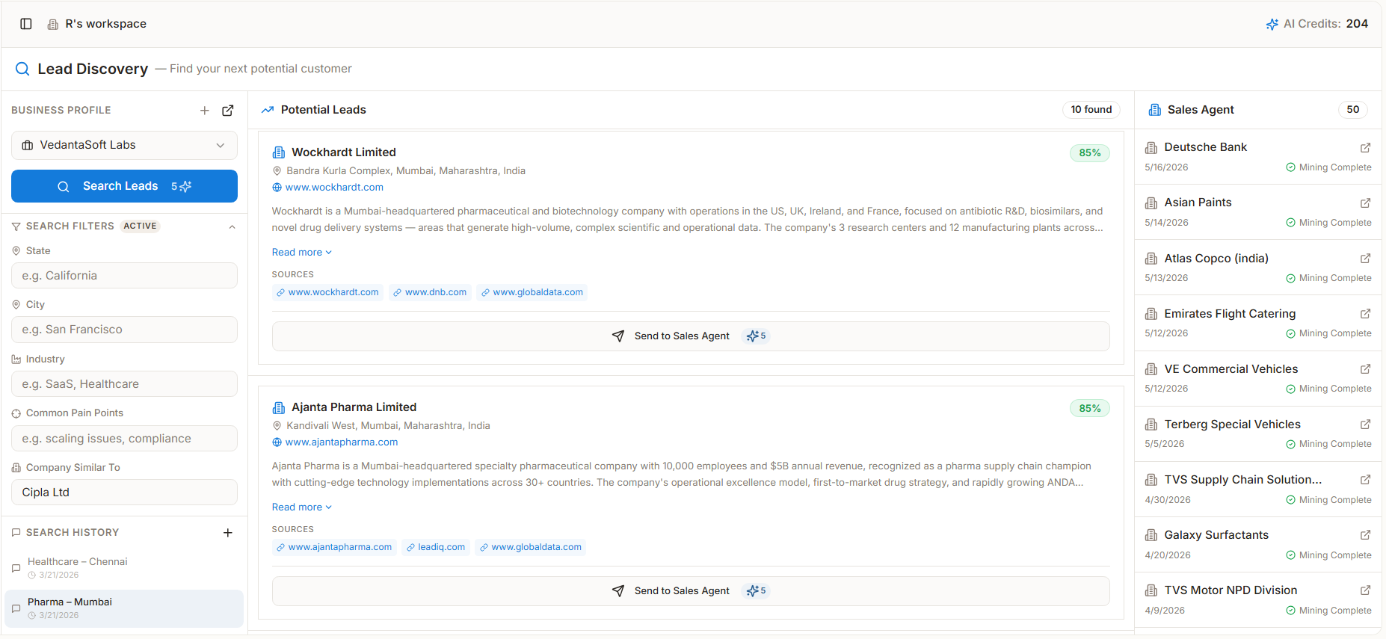Click the Search Leads button
The height and width of the screenshot is (639, 1386).
coord(124,186)
